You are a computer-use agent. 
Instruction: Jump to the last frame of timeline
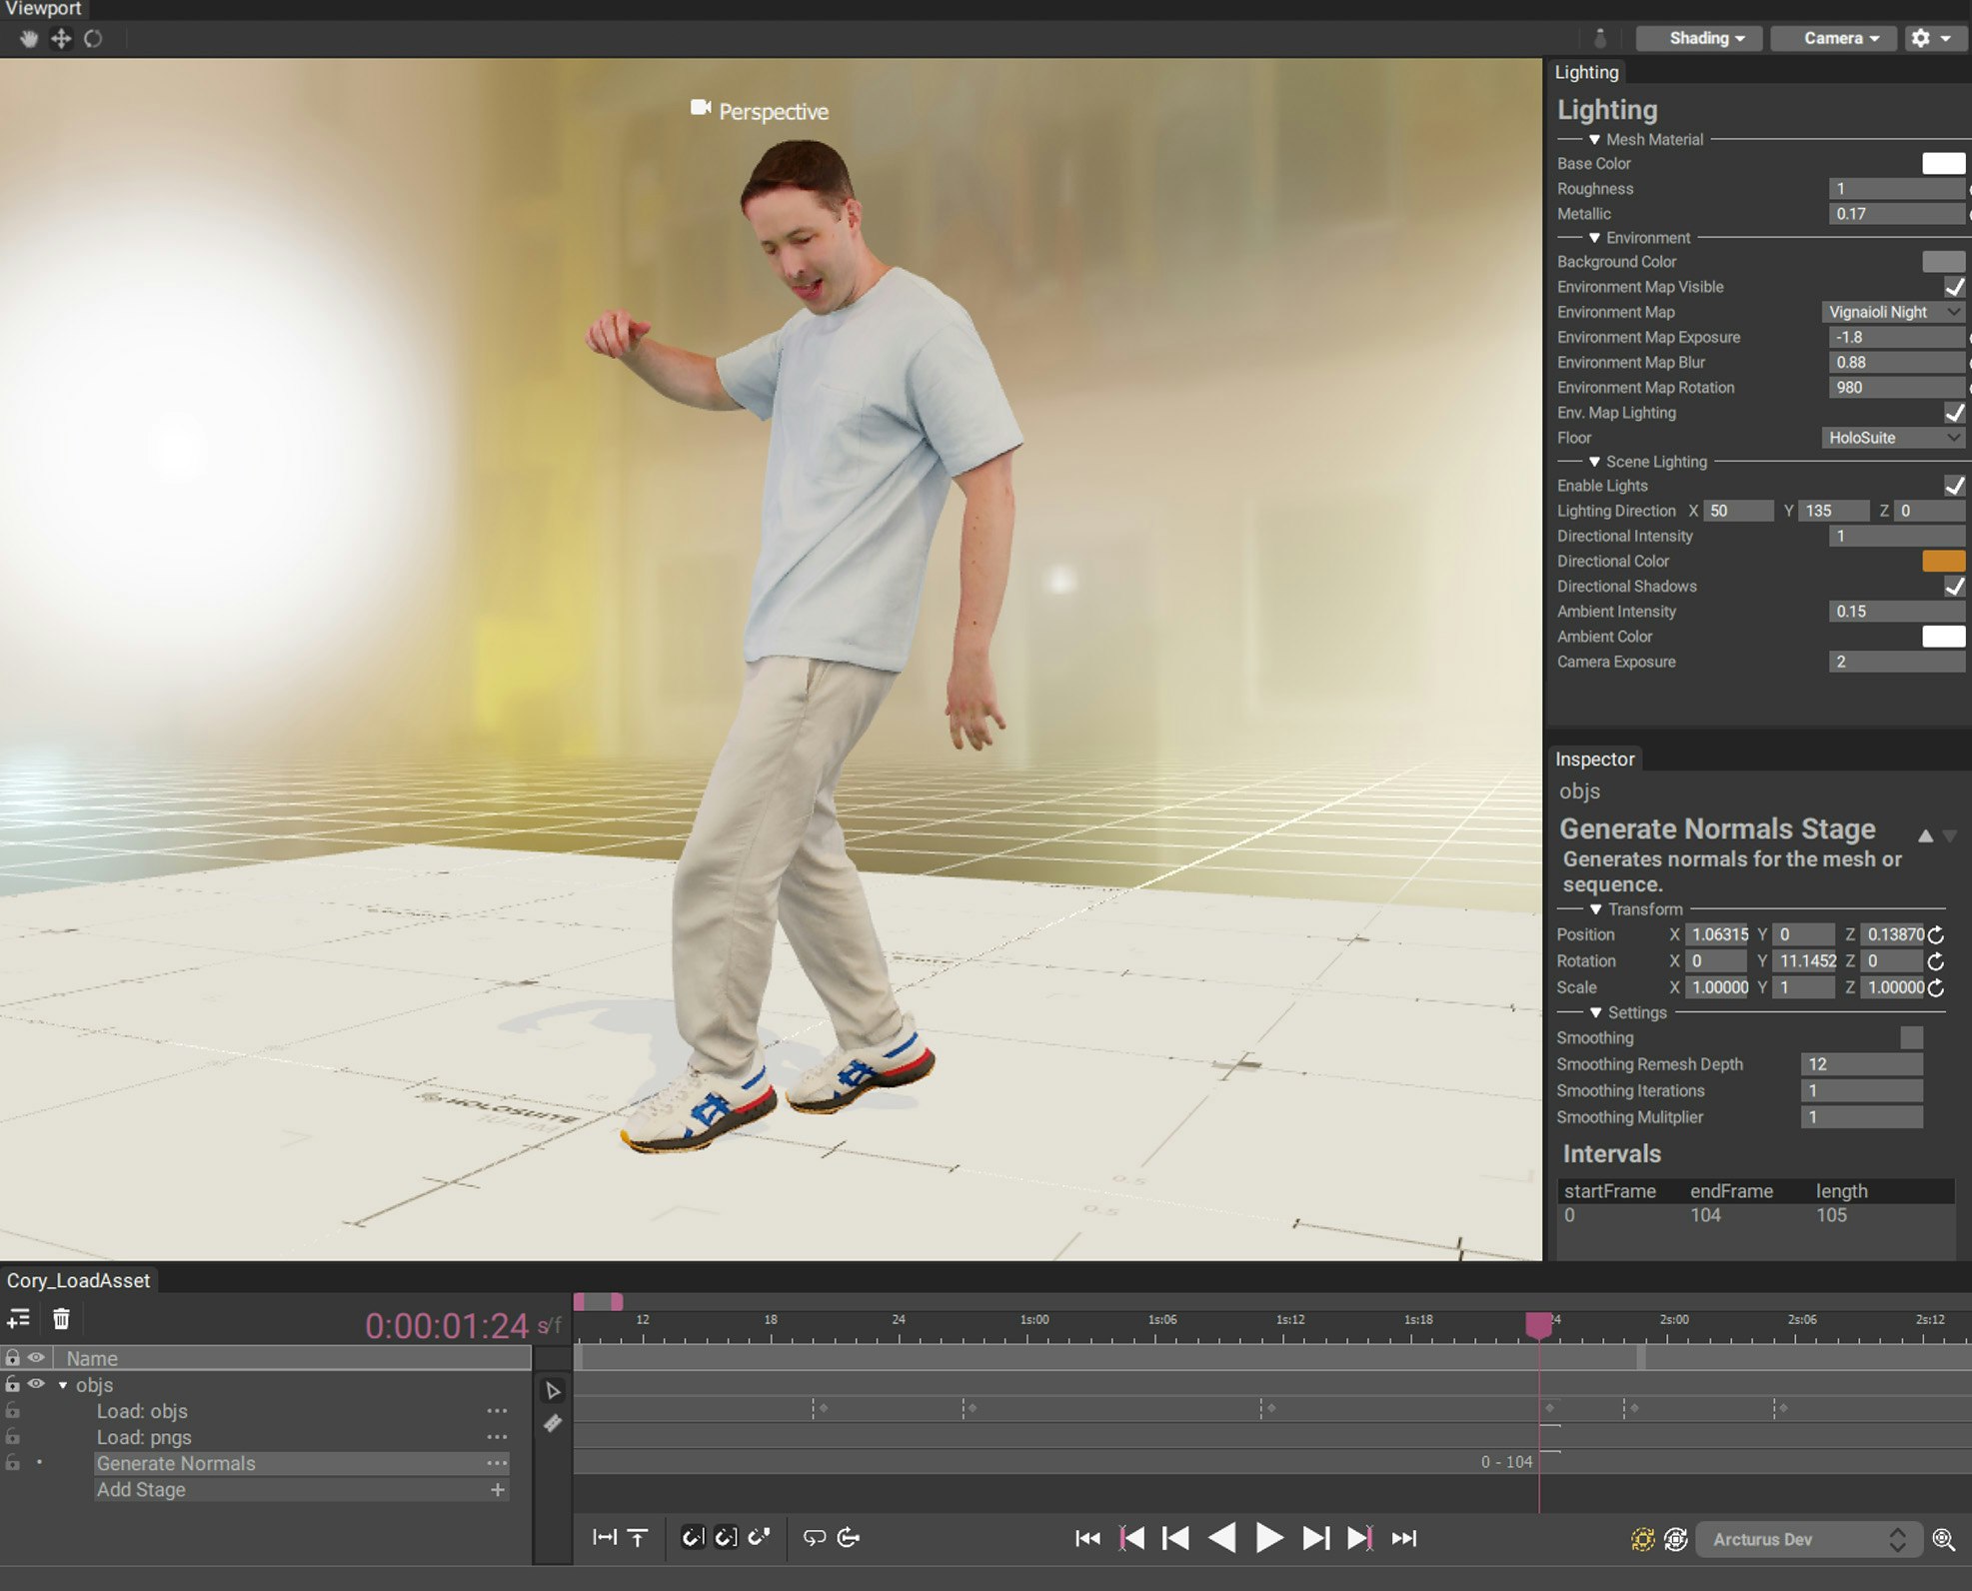click(1404, 1538)
